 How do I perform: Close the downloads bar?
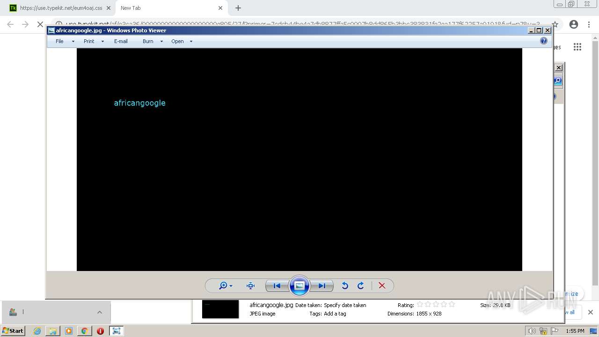(591, 312)
